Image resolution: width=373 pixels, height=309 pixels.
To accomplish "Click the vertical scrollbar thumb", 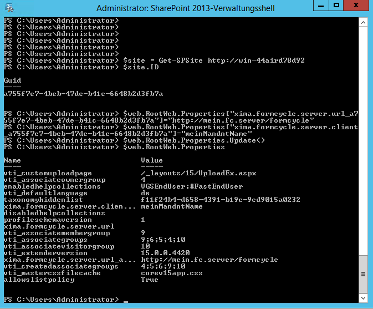I will click(363, 275).
